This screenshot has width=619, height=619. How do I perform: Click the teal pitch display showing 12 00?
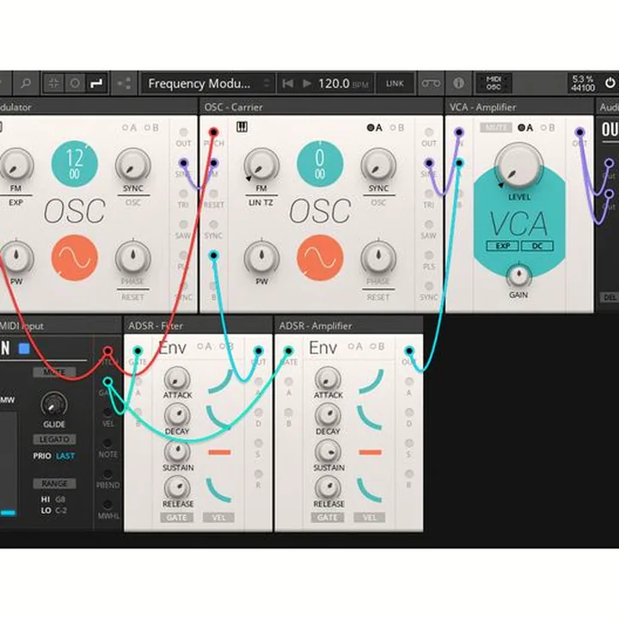[75, 163]
